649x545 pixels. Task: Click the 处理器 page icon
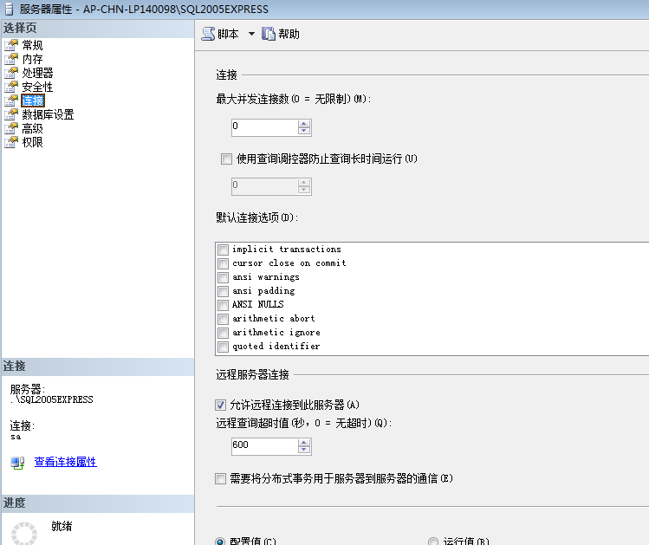point(11,73)
